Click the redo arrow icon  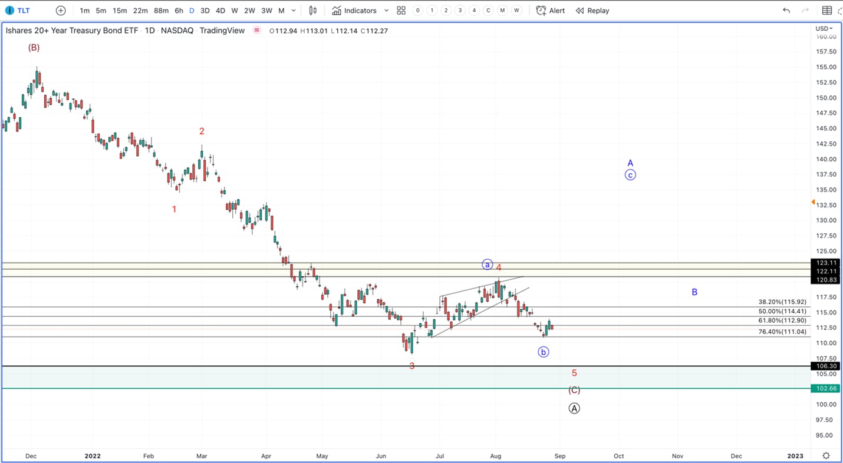(x=805, y=11)
